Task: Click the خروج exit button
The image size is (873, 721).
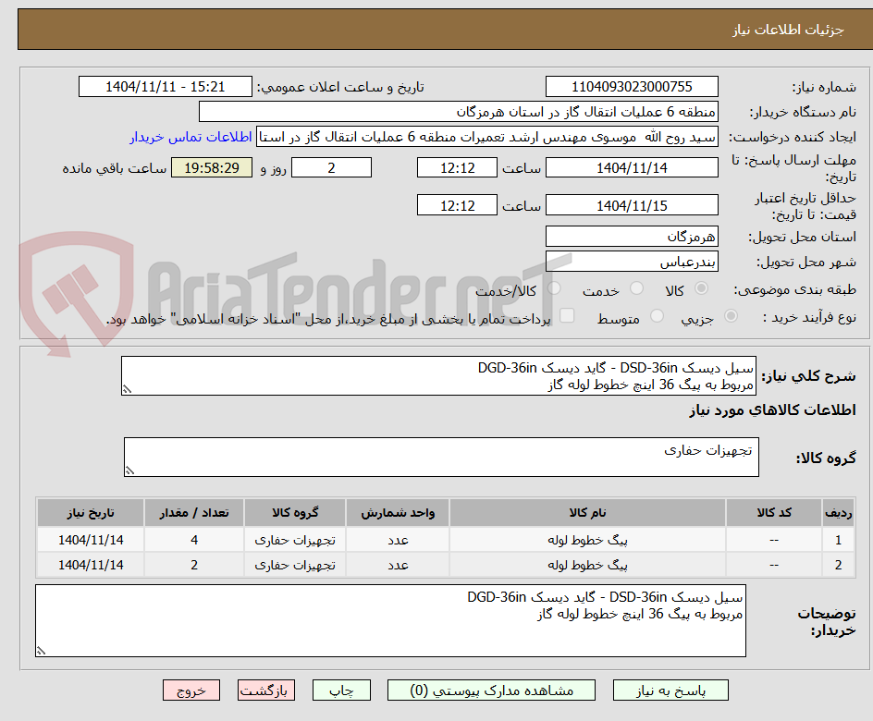Action: click(191, 690)
